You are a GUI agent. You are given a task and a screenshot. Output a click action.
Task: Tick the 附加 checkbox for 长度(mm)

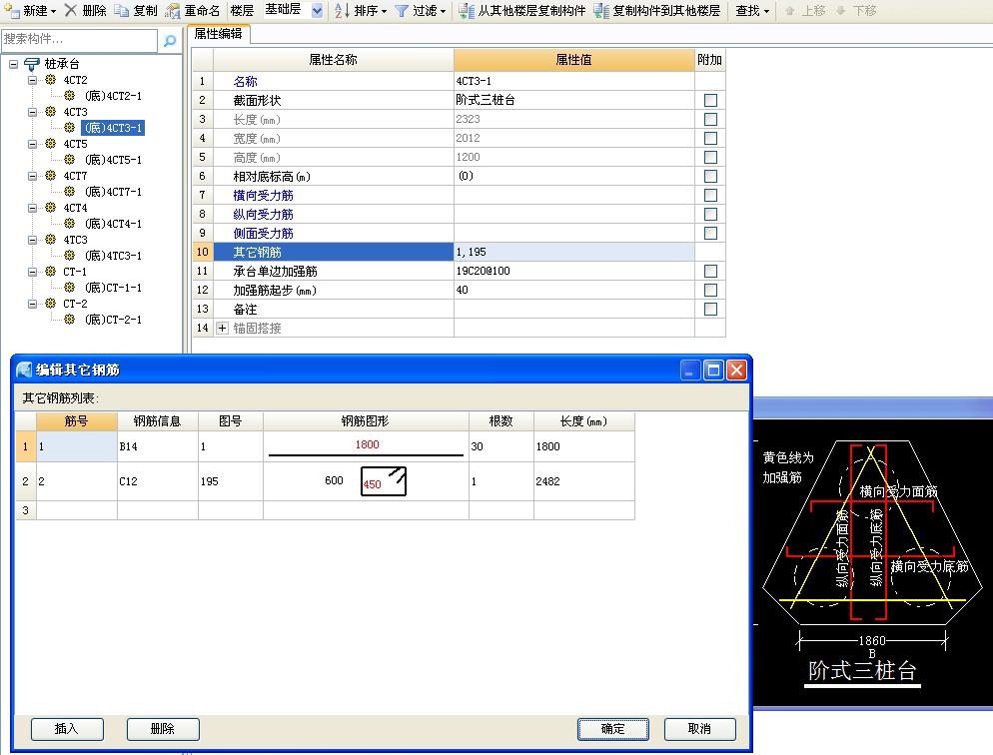click(710, 119)
